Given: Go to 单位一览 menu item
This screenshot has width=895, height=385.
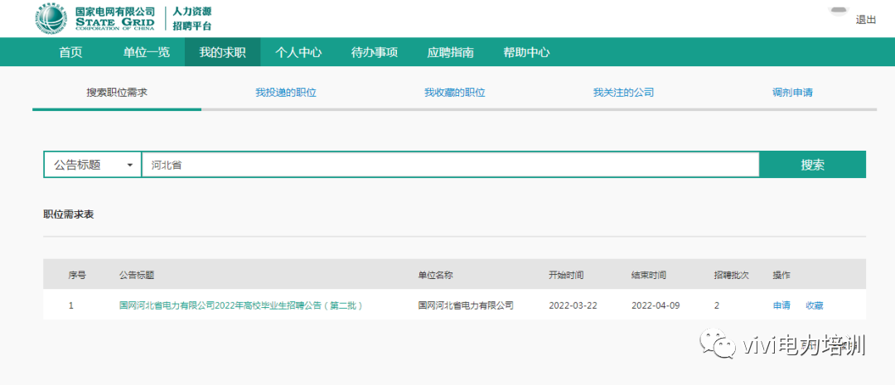Looking at the screenshot, I should tap(147, 52).
